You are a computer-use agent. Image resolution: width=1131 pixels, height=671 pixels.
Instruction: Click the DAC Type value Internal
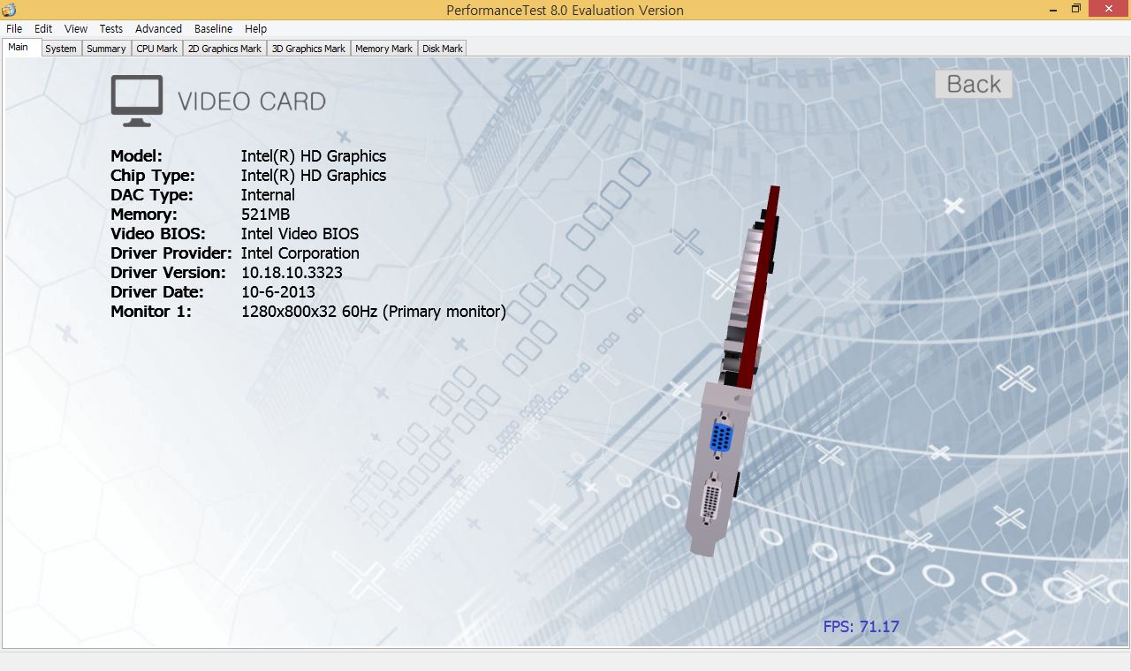click(x=268, y=195)
